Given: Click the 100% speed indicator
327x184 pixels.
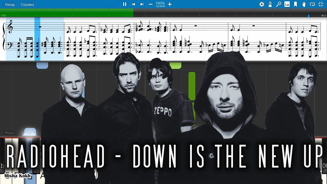Looking at the screenshot, I should pos(160,3).
